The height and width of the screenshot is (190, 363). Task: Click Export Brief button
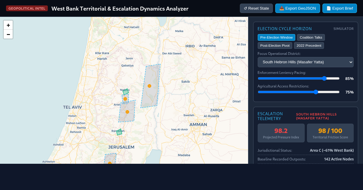340,8
